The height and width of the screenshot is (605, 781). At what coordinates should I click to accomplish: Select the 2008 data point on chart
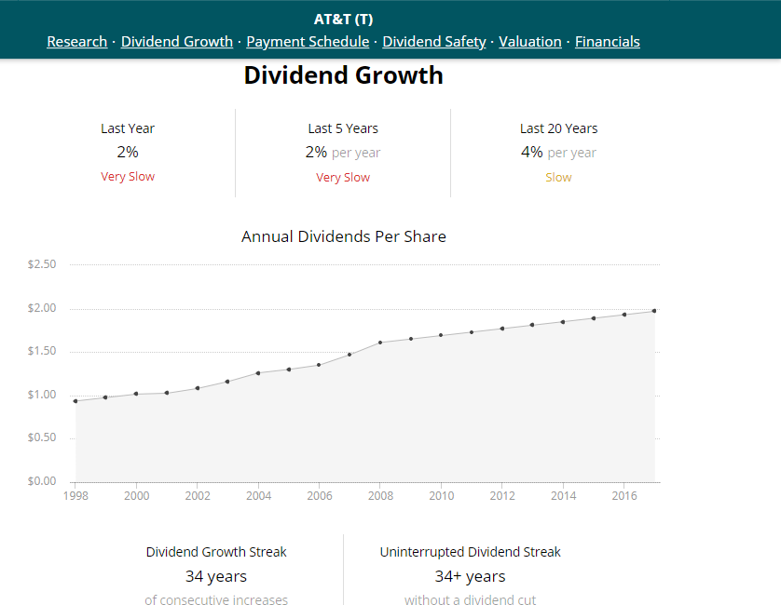(x=380, y=343)
